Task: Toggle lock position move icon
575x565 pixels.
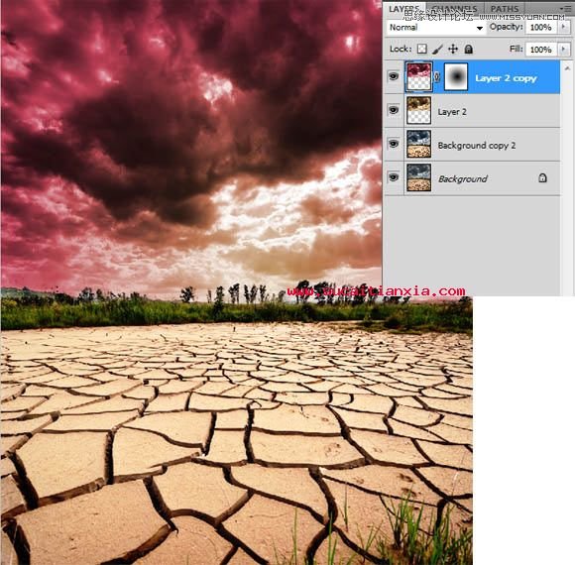Action: pos(453,49)
